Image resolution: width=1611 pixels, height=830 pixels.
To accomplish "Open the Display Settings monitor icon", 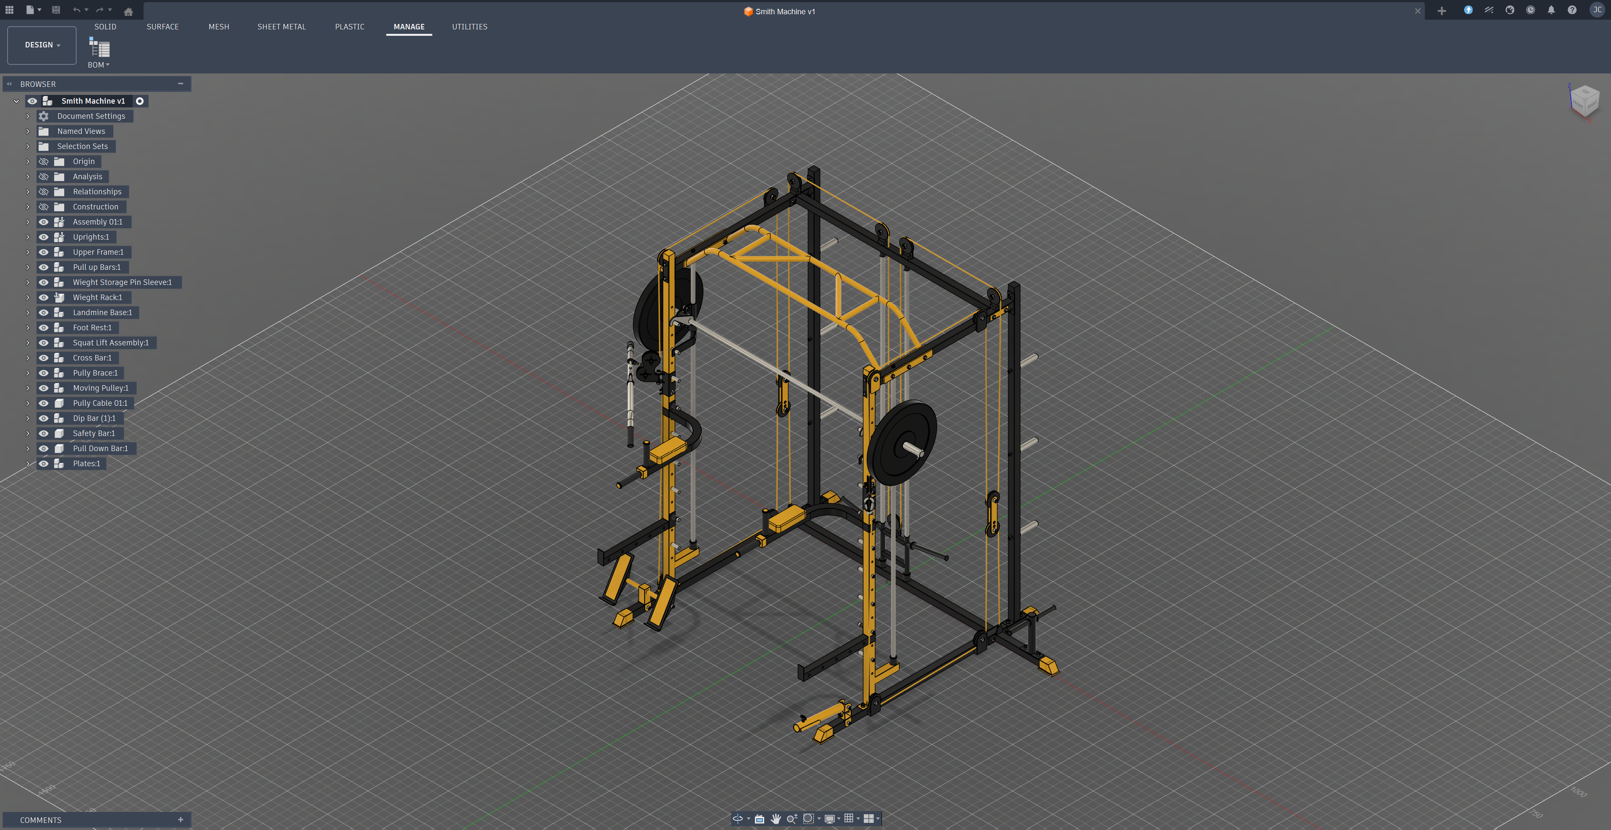I will click(829, 819).
